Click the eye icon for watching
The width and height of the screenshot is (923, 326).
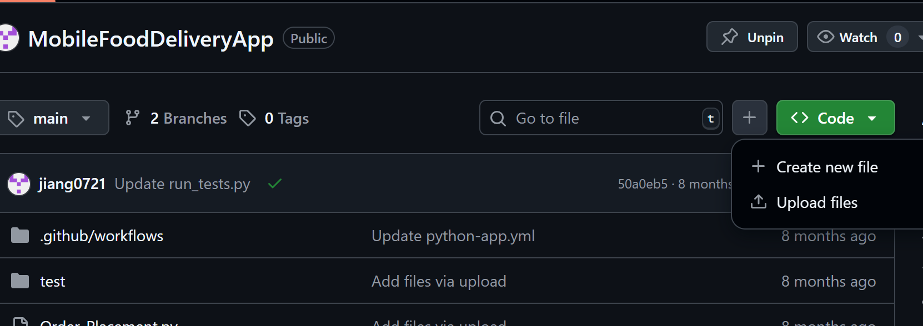click(x=826, y=37)
